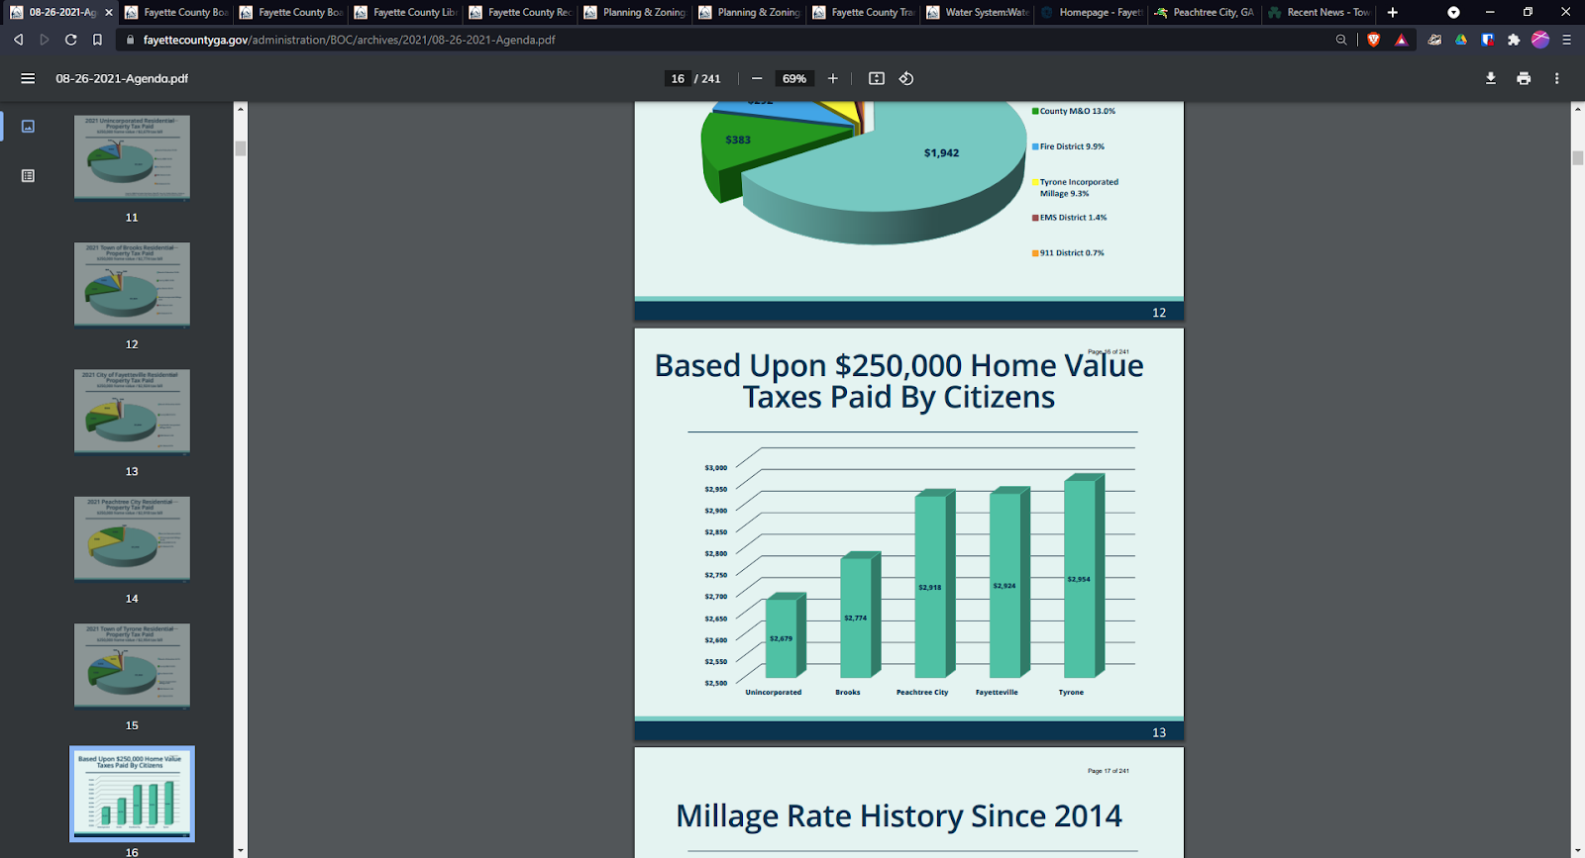Viewport: 1585px width, 858px height.
Task: Click the PDF page number field
Action: [x=678, y=78]
